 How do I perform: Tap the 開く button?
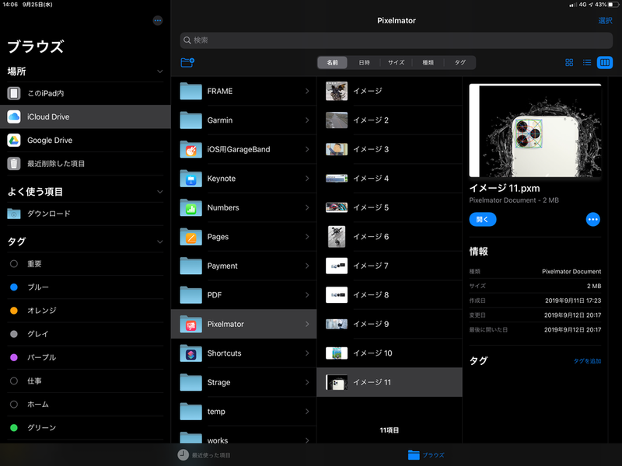[482, 220]
